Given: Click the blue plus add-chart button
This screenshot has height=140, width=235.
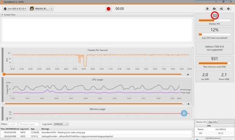Looking at the screenshot, I should pyautogui.click(x=184, y=113).
